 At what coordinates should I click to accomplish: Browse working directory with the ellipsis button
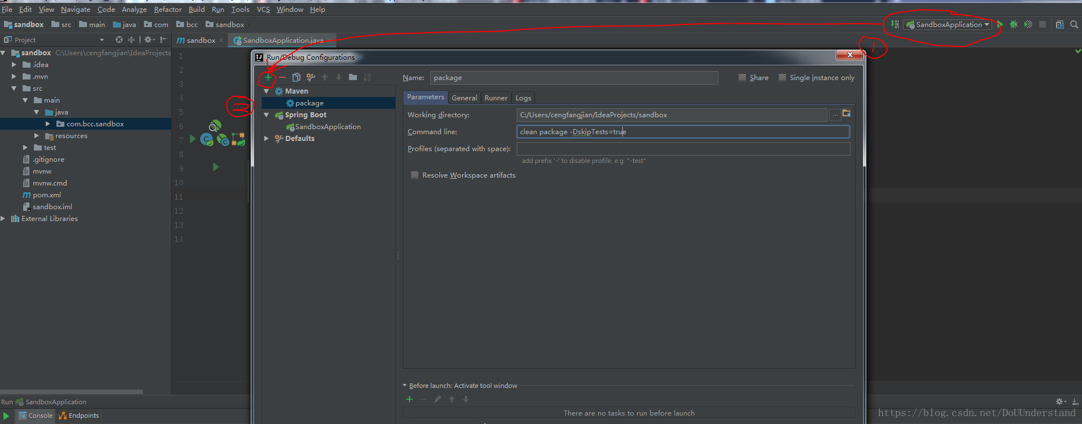coord(835,114)
